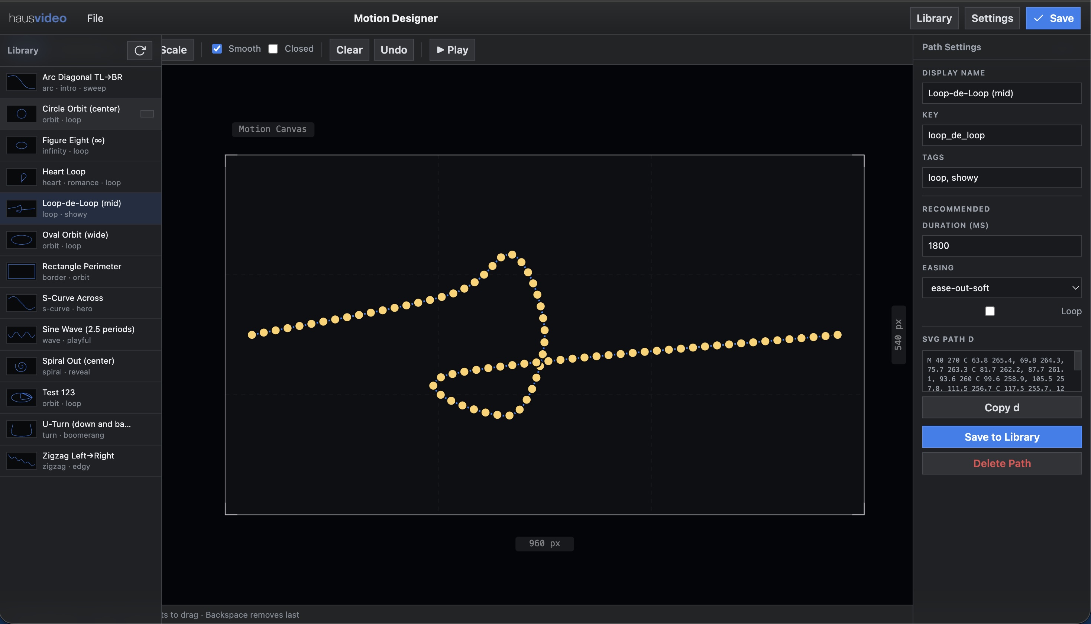This screenshot has width=1091, height=624.
Task: Click the Test 123 path thumbnail
Action: click(x=22, y=398)
